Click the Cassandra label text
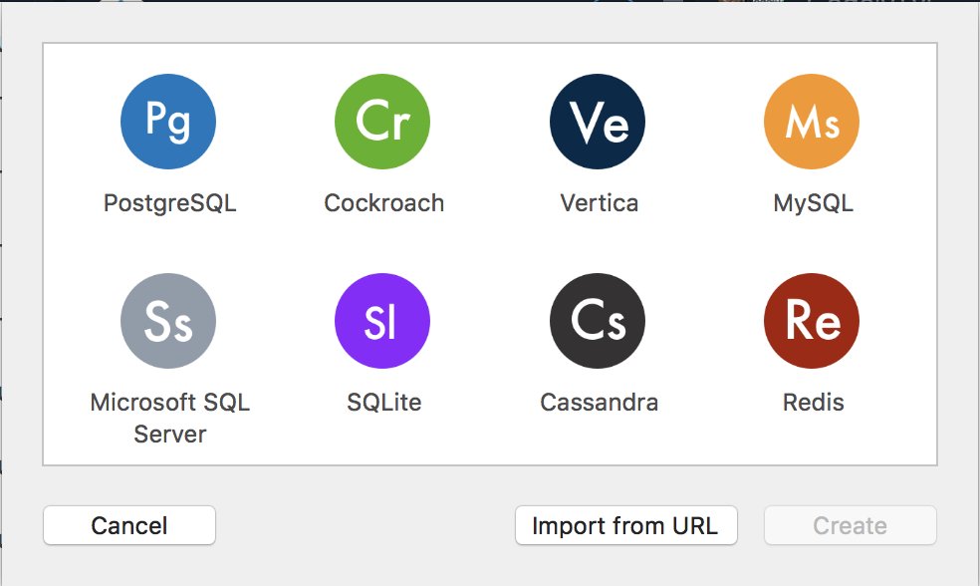The height and width of the screenshot is (586, 980). pos(599,403)
